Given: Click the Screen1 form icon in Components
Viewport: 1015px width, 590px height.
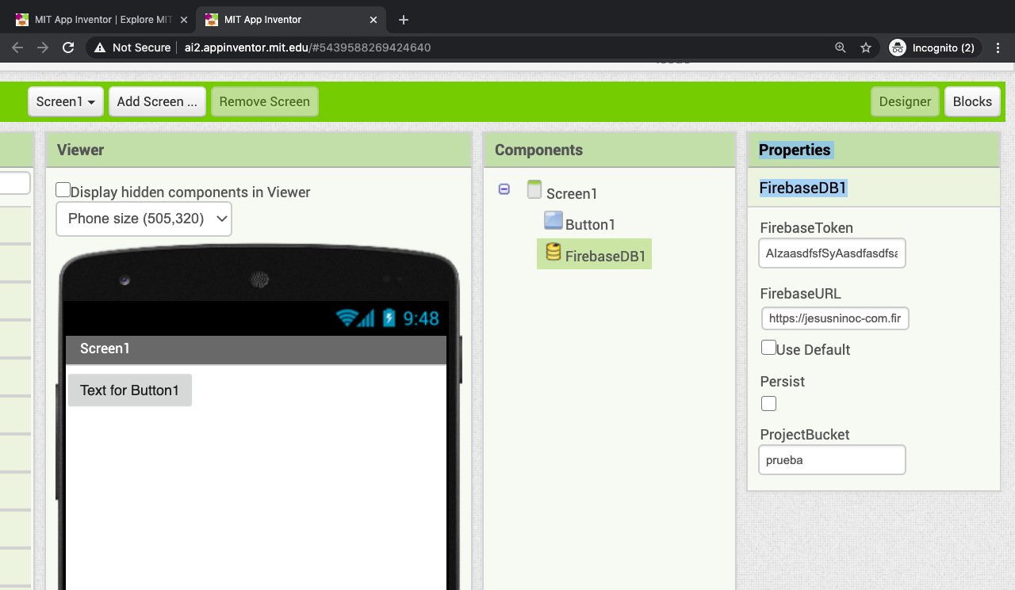Looking at the screenshot, I should pos(534,189).
